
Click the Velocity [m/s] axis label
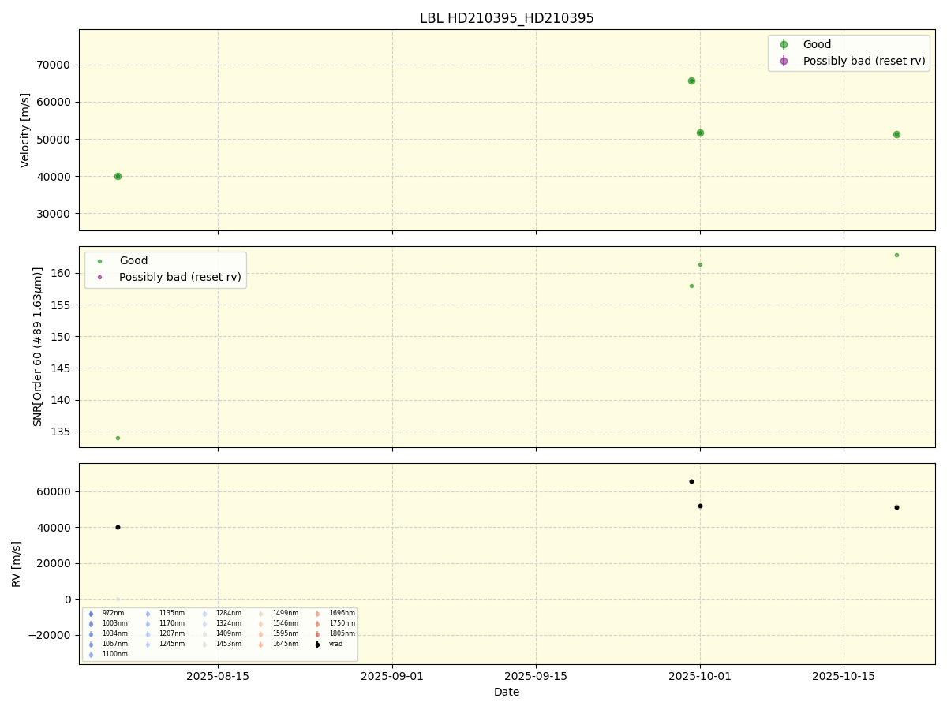coord(25,130)
